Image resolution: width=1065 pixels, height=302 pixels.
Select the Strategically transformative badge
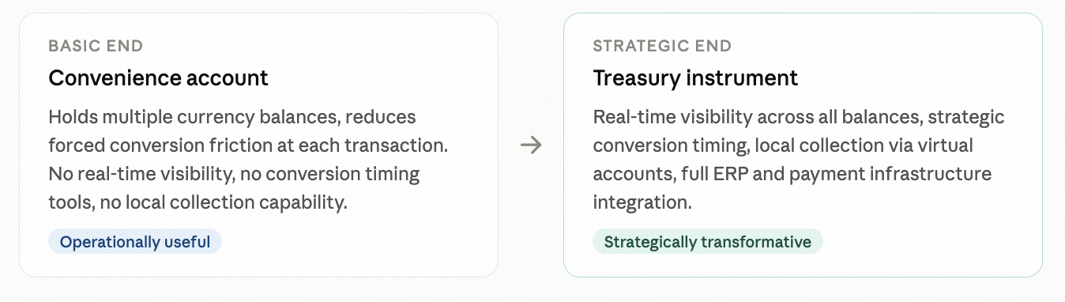pyautogui.click(x=707, y=242)
